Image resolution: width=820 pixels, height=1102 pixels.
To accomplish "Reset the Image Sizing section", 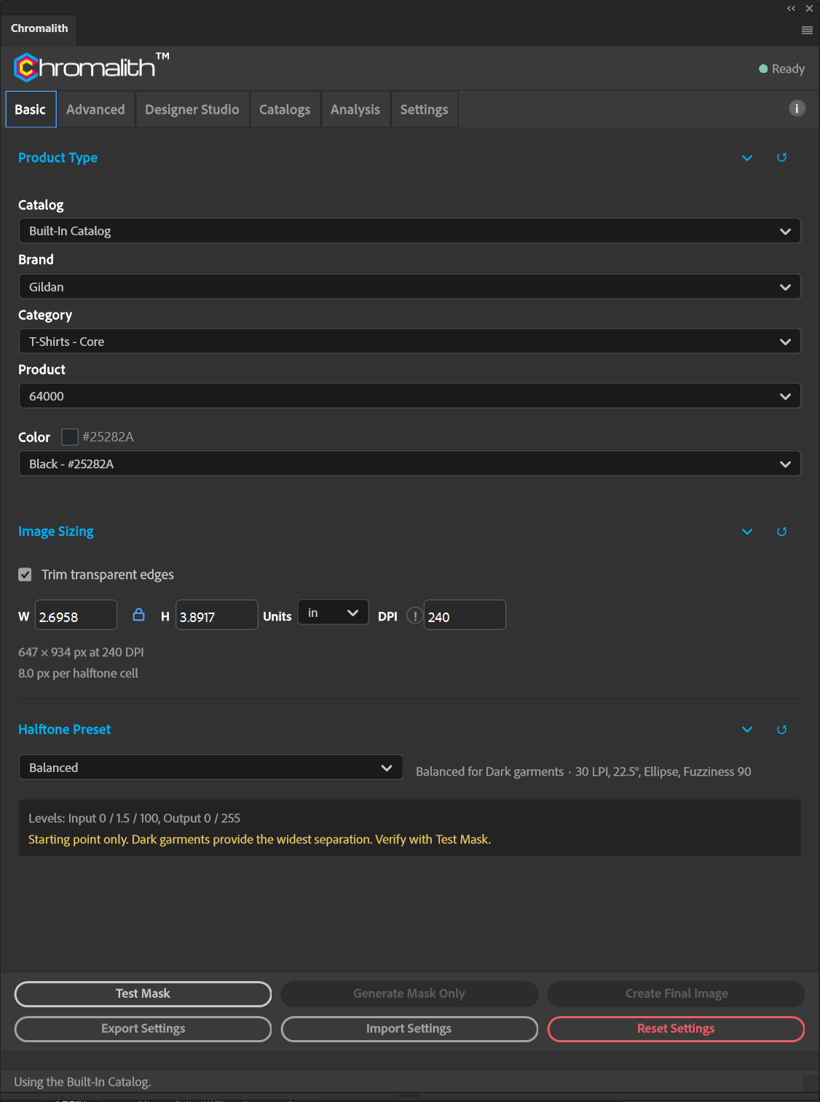I will tap(781, 532).
